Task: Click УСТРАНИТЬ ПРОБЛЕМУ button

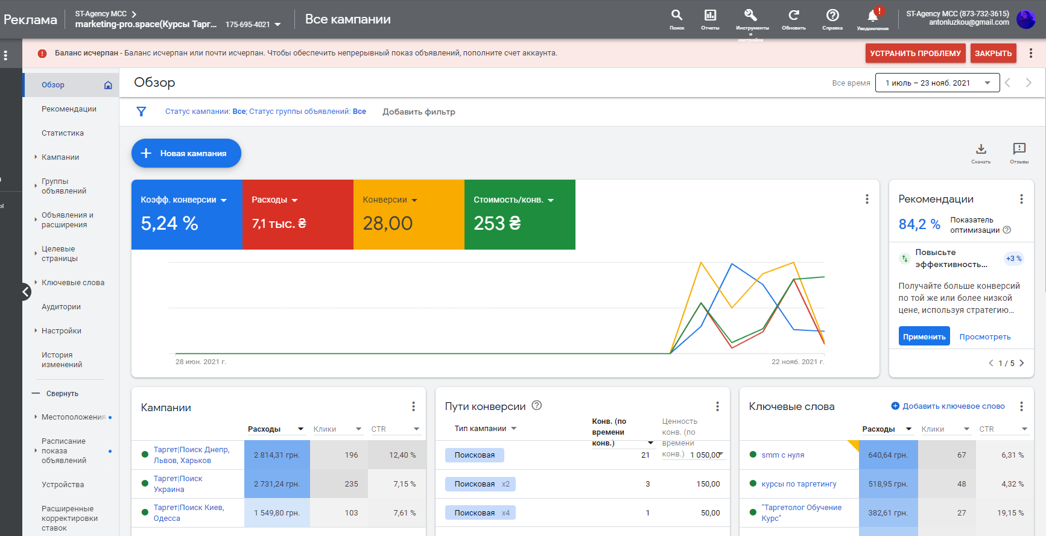Action: coord(914,53)
